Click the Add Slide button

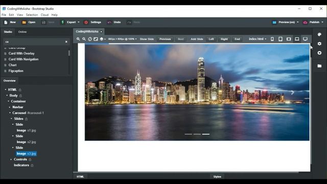click(x=197, y=39)
